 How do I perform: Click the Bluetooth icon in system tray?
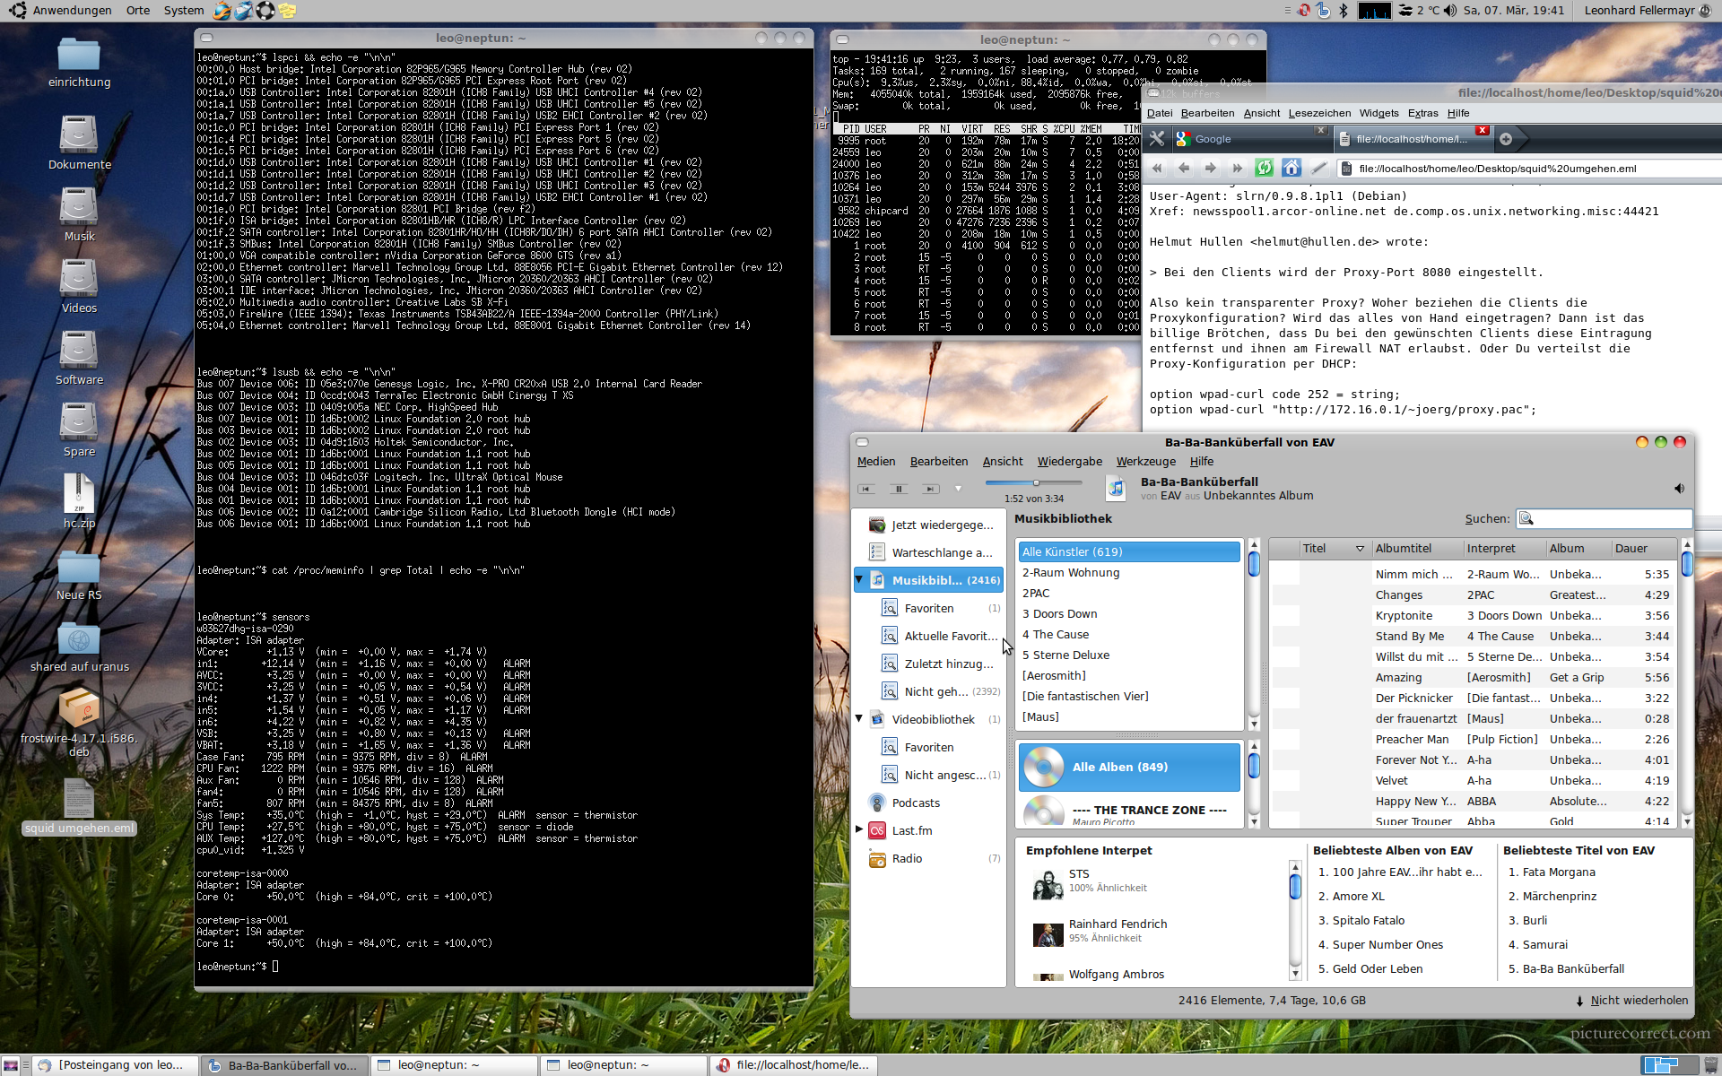pos(1343,11)
